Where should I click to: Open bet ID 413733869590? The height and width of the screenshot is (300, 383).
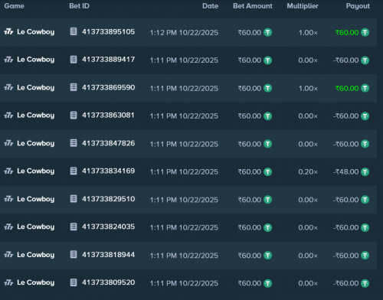pos(108,87)
